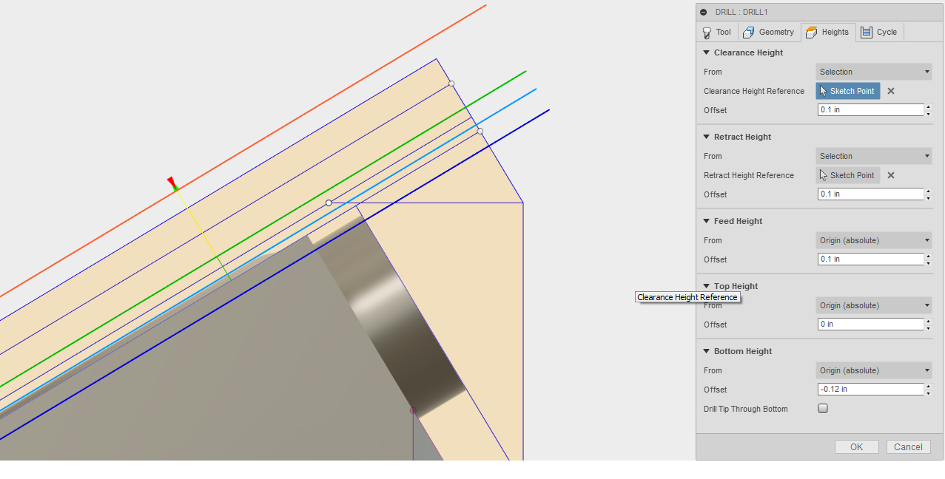945x479 pixels.
Task: Open the Cycle tab icon
Action: click(x=867, y=32)
